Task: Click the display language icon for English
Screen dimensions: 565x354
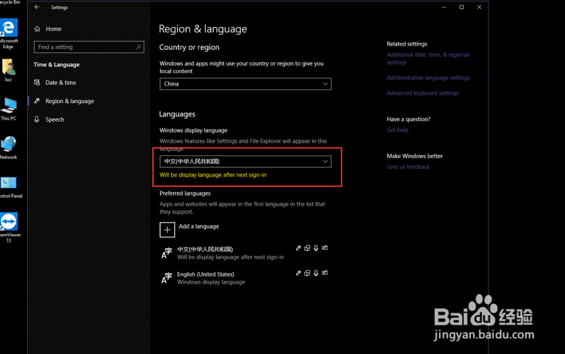Action: pyautogui.click(x=298, y=273)
